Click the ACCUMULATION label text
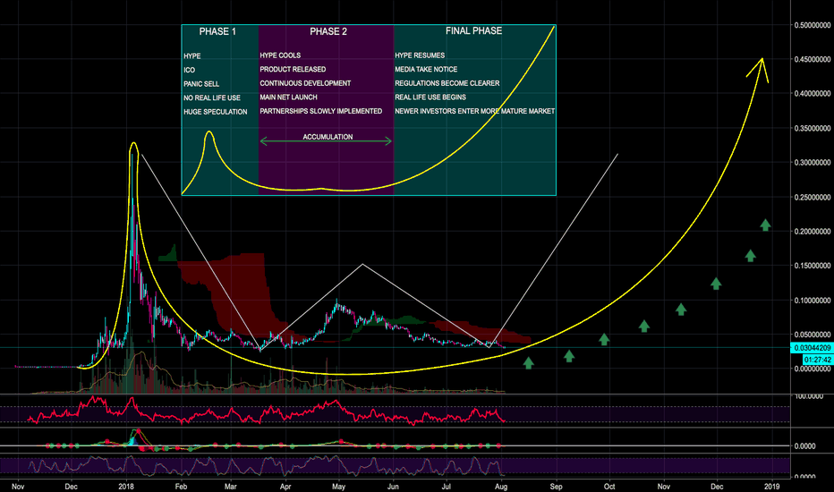Image resolution: width=834 pixels, height=492 pixels. coord(328,137)
